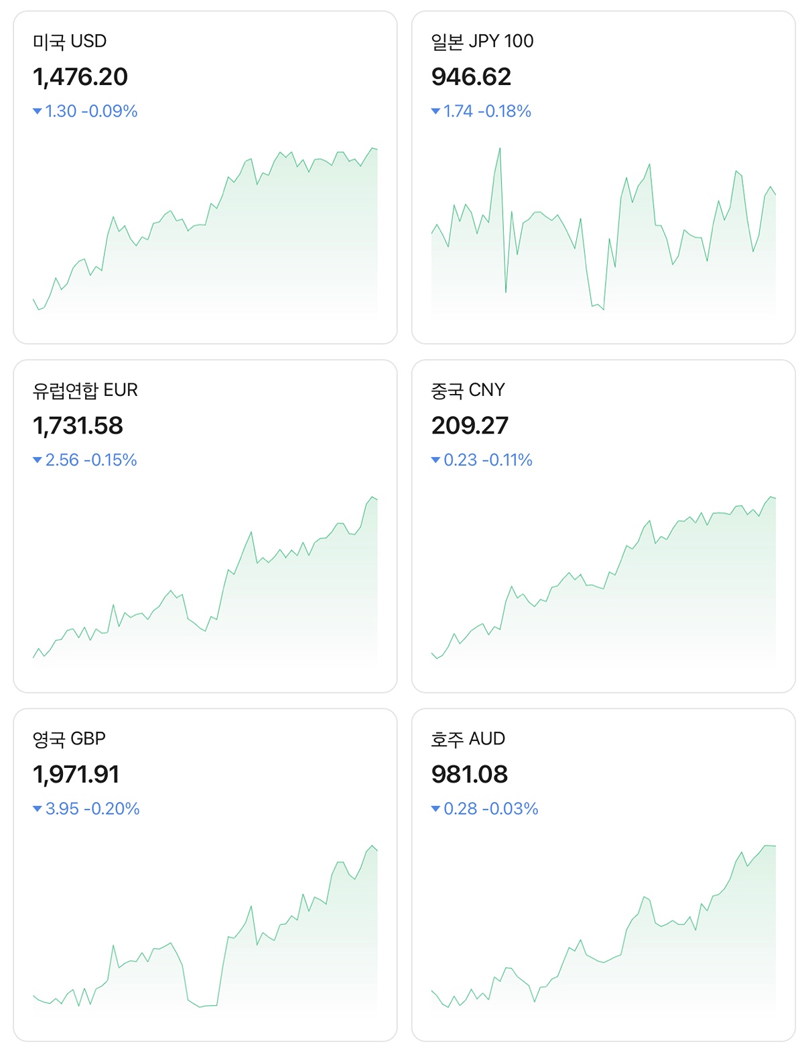Click the USD rate 1,476.20
The image size is (804, 1050).
(x=80, y=77)
